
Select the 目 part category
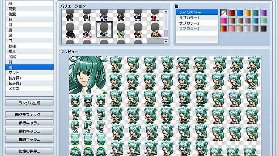click(29, 25)
